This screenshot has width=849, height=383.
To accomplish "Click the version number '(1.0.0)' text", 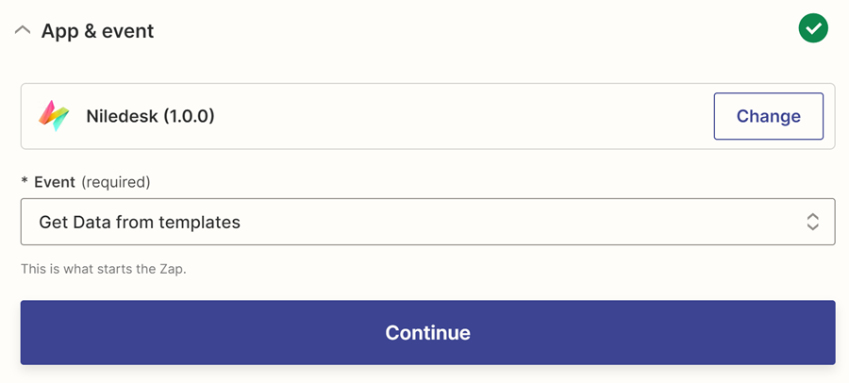I will (189, 117).
